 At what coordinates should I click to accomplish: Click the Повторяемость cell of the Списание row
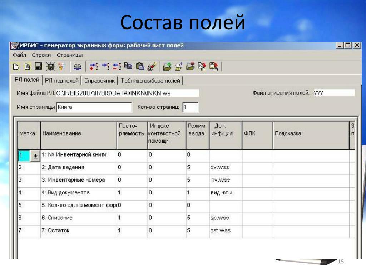[x=132, y=219]
